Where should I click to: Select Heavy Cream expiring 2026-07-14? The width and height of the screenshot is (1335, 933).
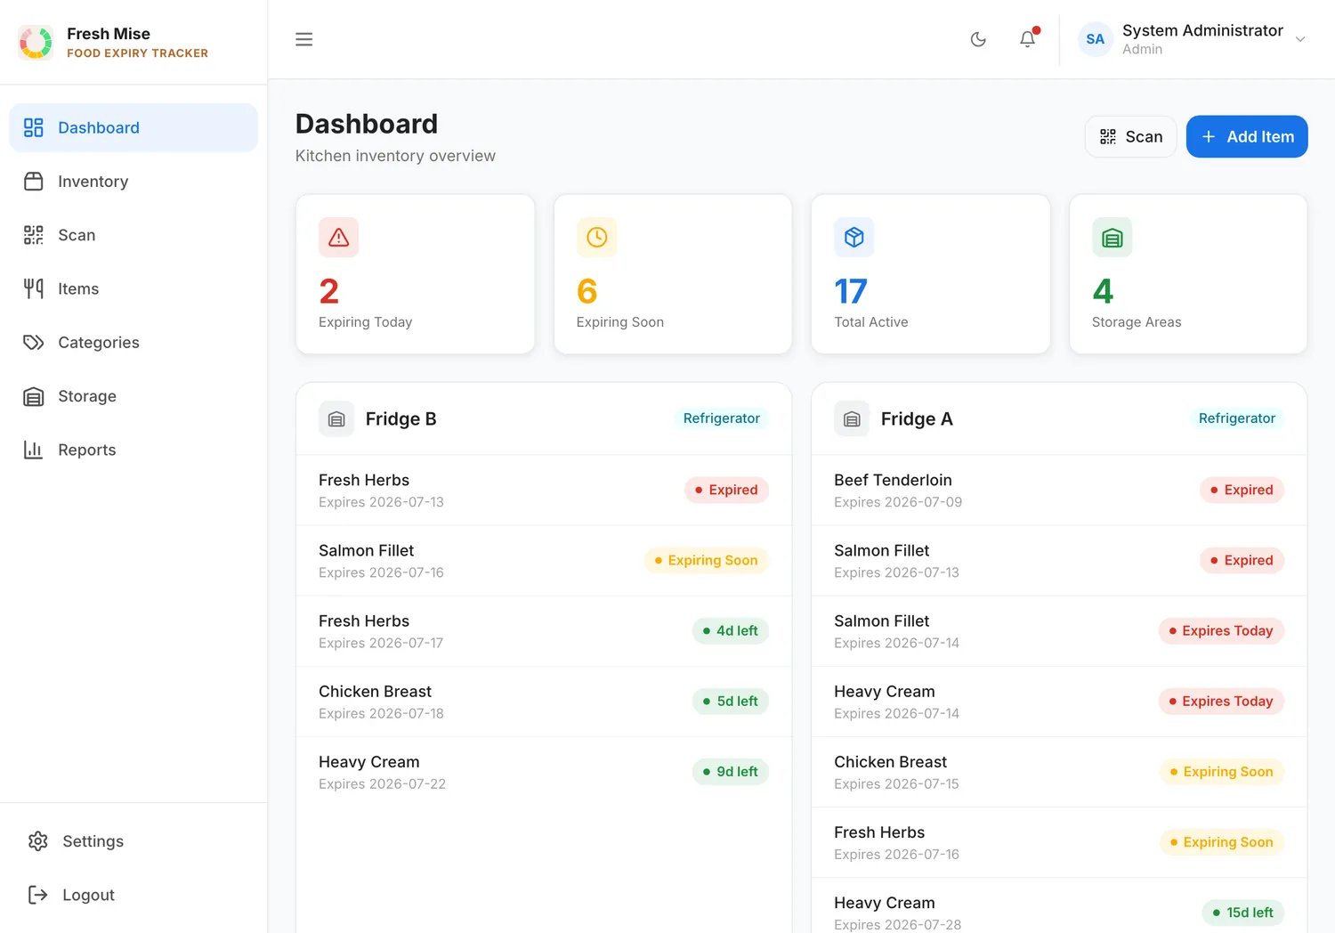point(1059,702)
